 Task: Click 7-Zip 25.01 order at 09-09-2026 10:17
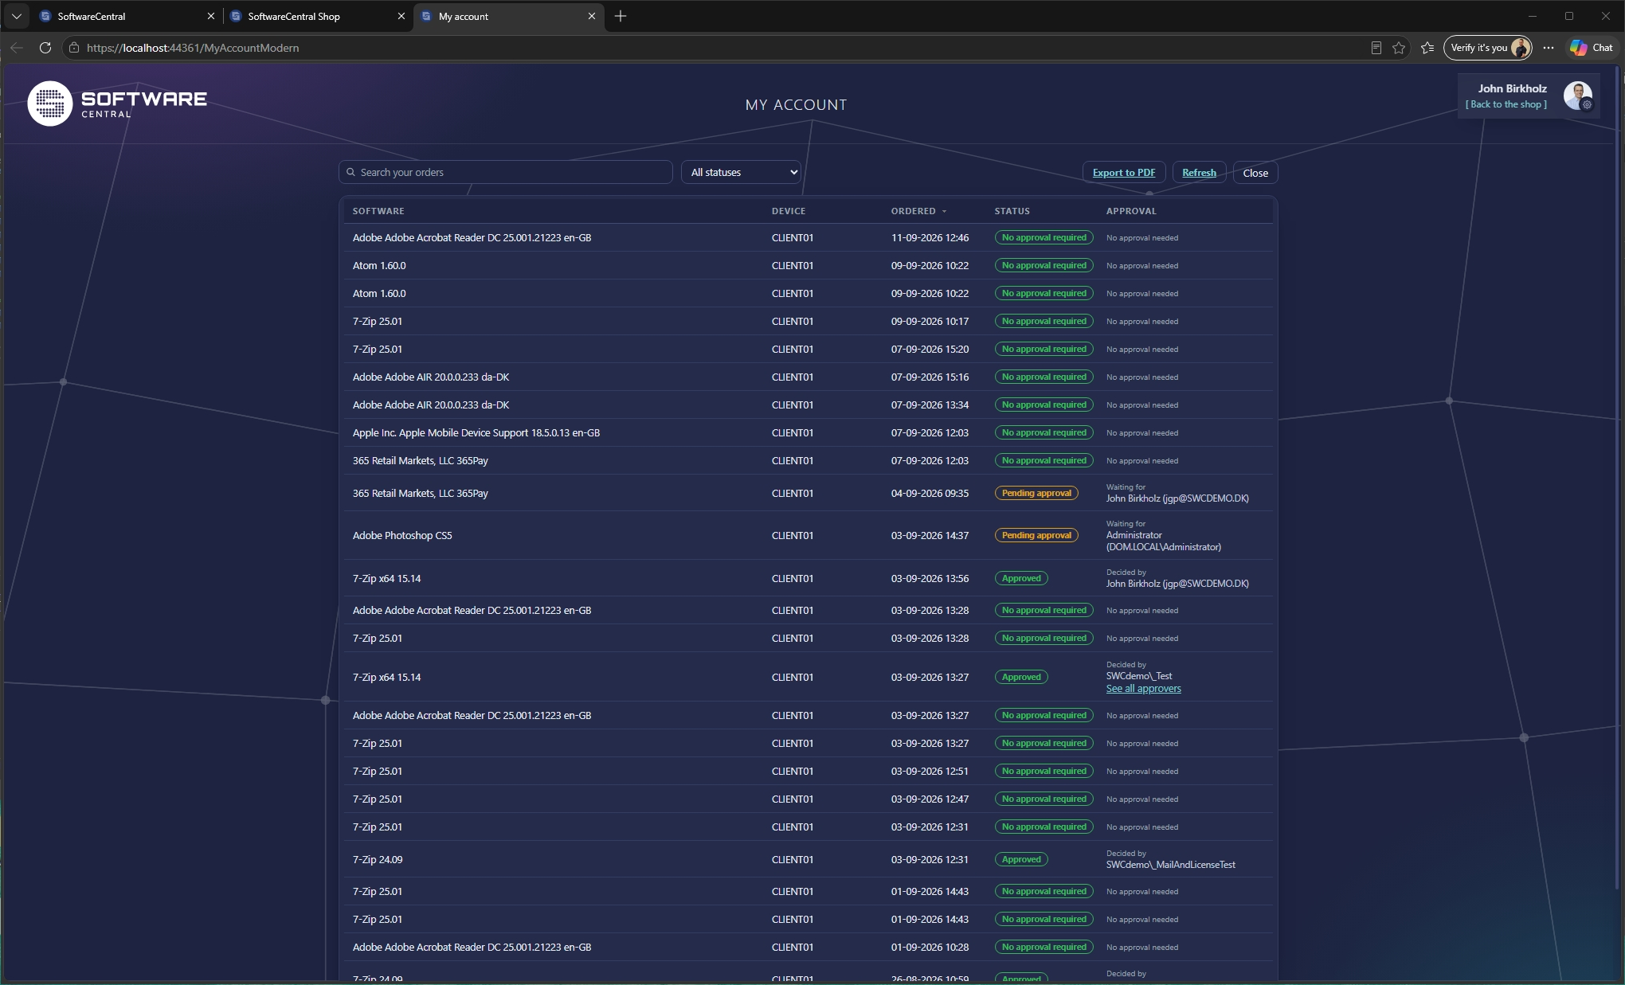[809, 321]
